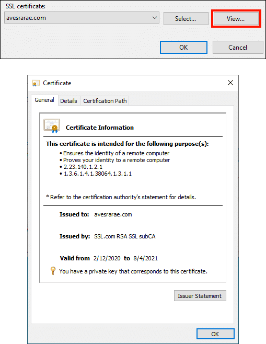The height and width of the screenshot is (344, 266).
Task: Click the 'Refer to the certification authority's statement' note
Action: (121, 197)
